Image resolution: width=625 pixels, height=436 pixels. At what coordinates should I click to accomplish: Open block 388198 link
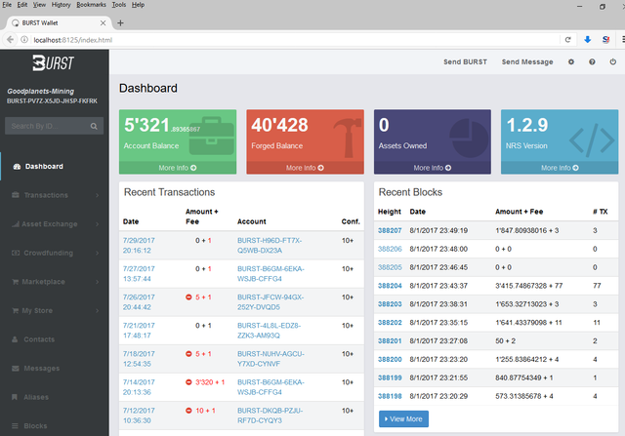(390, 396)
